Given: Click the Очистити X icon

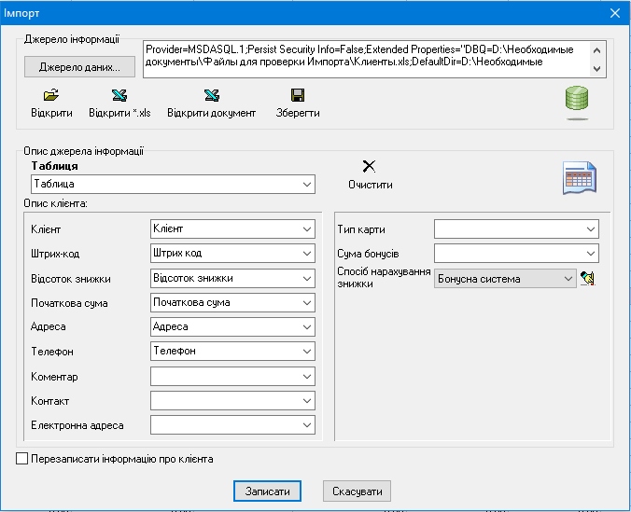Looking at the screenshot, I should [369, 166].
